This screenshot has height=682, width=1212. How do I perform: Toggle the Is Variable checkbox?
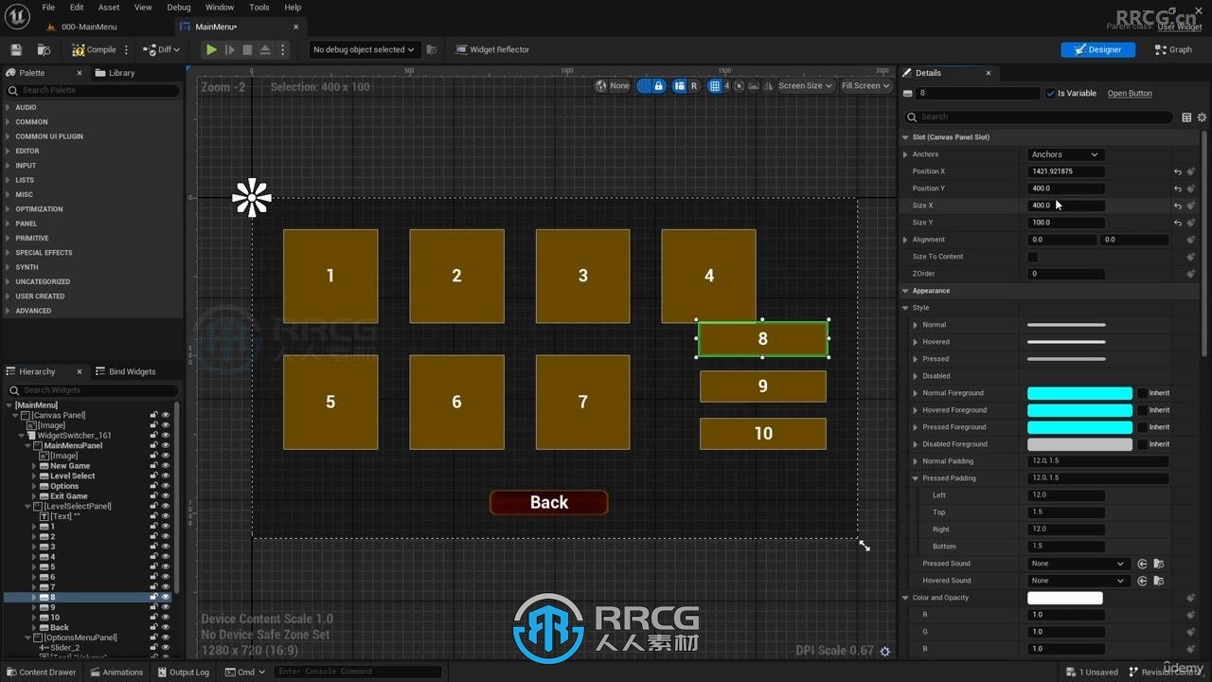tap(1050, 94)
